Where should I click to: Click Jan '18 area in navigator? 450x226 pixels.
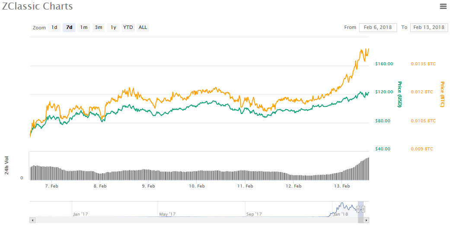pos(341,214)
